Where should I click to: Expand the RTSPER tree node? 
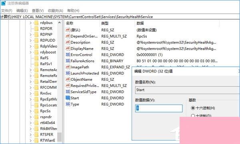tap(30, 135)
